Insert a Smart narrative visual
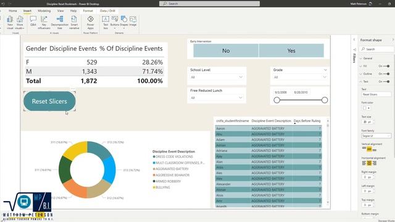 (74, 22)
